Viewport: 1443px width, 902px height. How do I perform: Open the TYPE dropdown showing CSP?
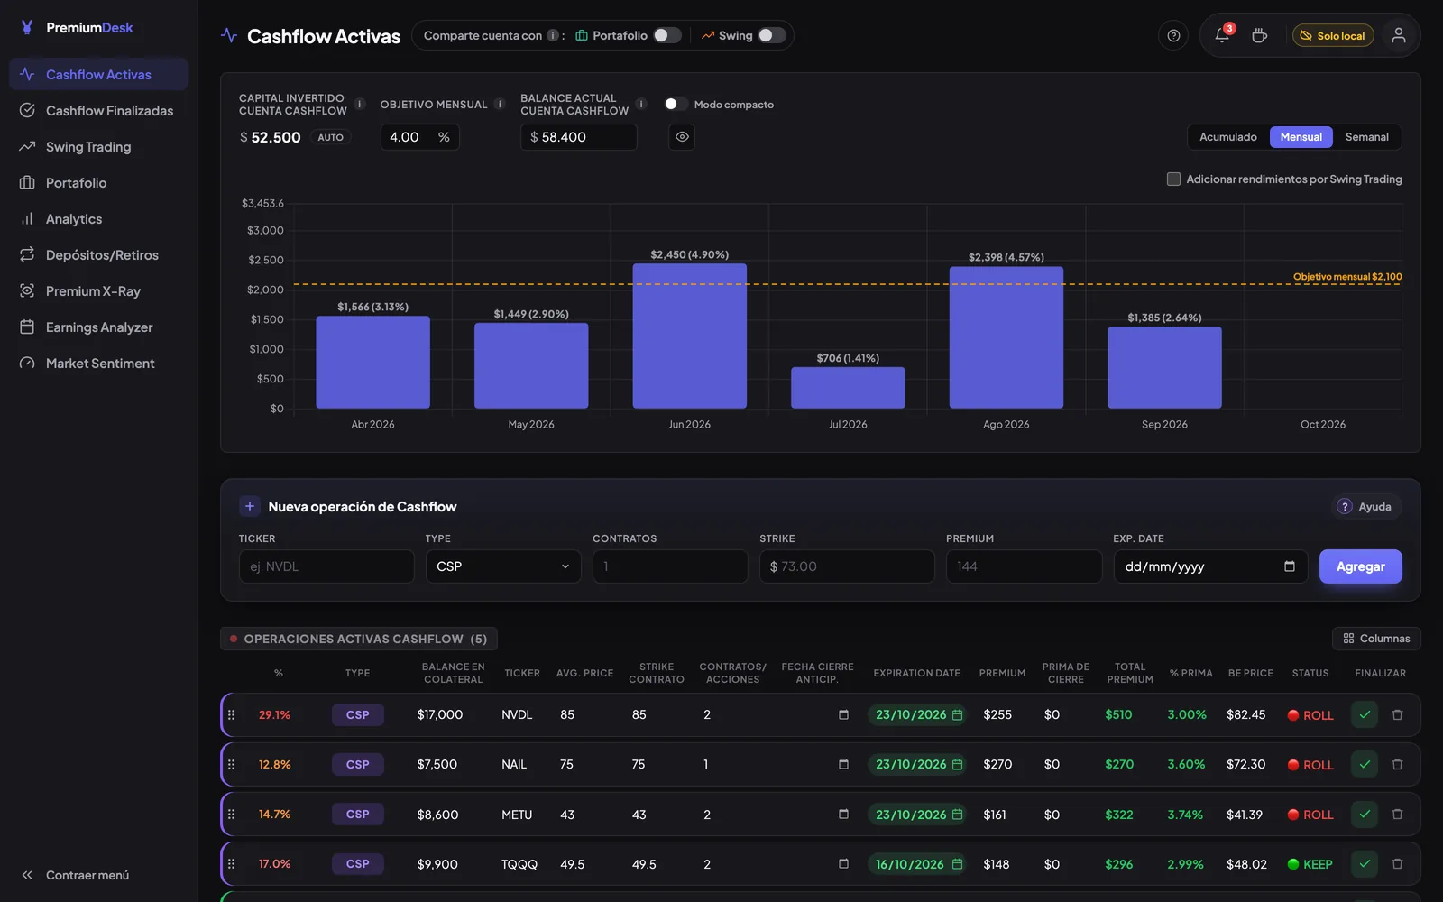503,566
